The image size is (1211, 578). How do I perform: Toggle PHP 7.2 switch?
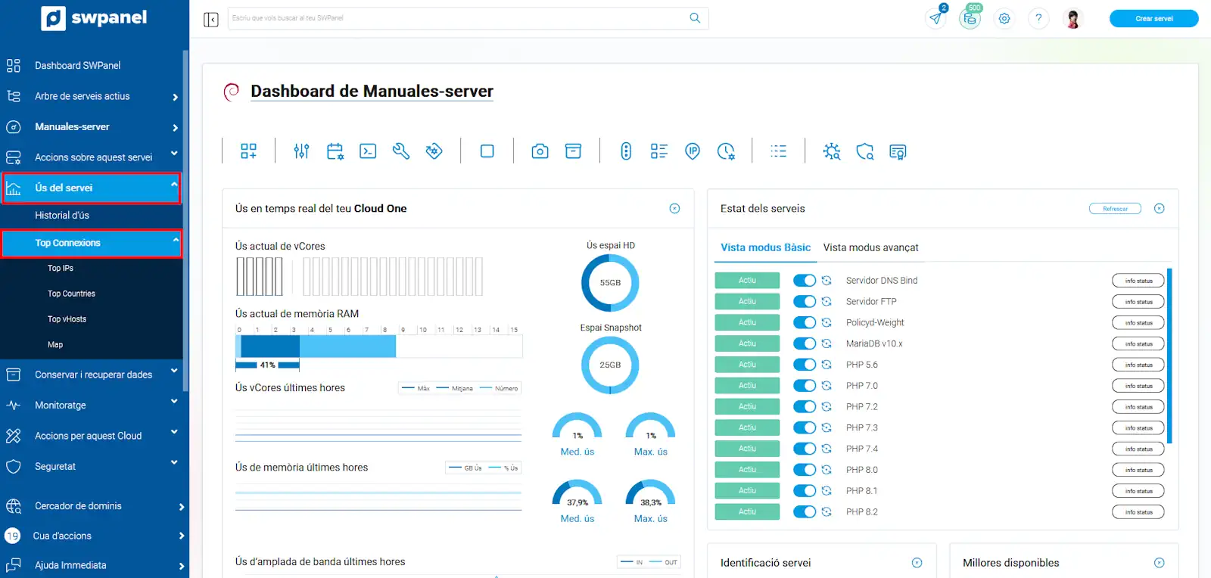[x=805, y=407]
